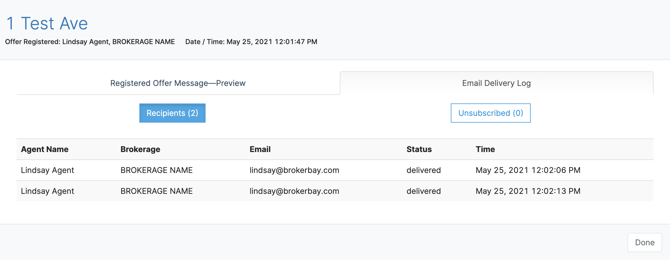The width and height of the screenshot is (670, 260).
Task: Click second row lindsay@brokerbay.com email
Action: click(295, 191)
